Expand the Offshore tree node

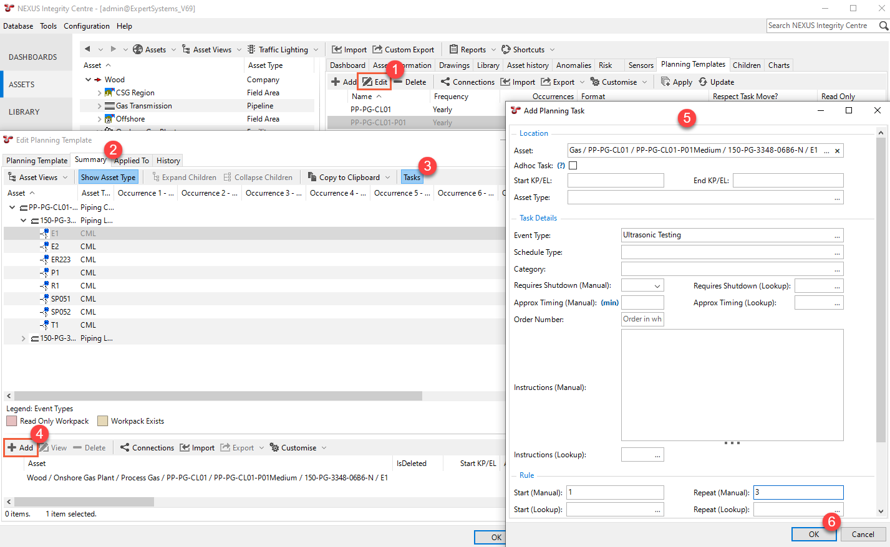tap(99, 118)
